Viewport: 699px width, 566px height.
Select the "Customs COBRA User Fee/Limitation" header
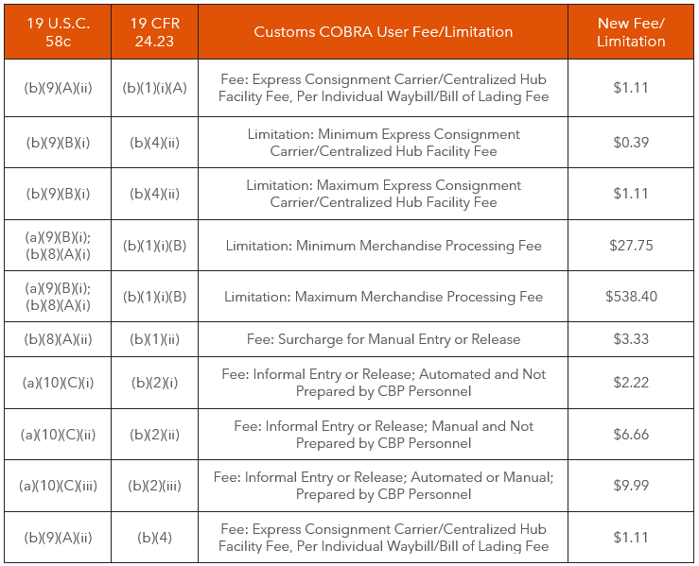[x=383, y=32]
